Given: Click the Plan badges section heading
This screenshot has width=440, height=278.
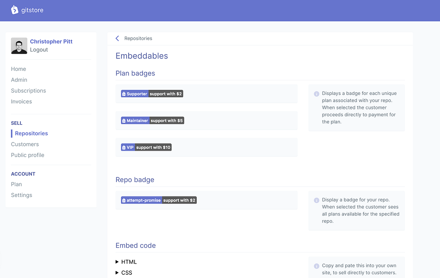Looking at the screenshot, I should pos(135,73).
